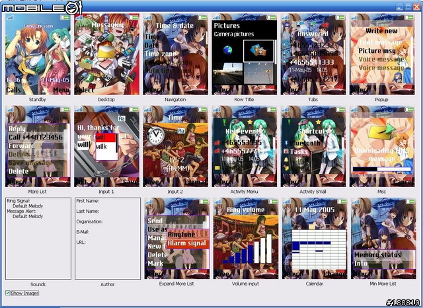Select the Row Title preview thumbnail
The width and height of the screenshot is (423, 308).
(245, 54)
